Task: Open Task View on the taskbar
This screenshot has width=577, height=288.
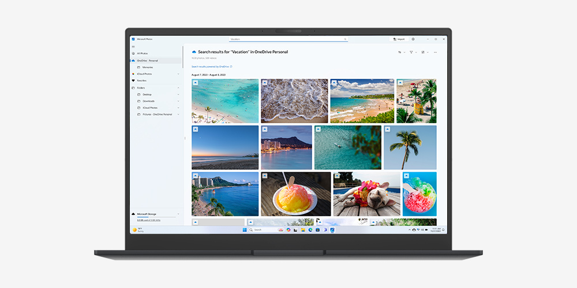Action: (x=295, y=230)
